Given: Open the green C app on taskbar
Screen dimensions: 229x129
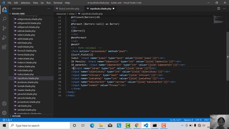Looking at the screenshot, I should pos(128,125).
